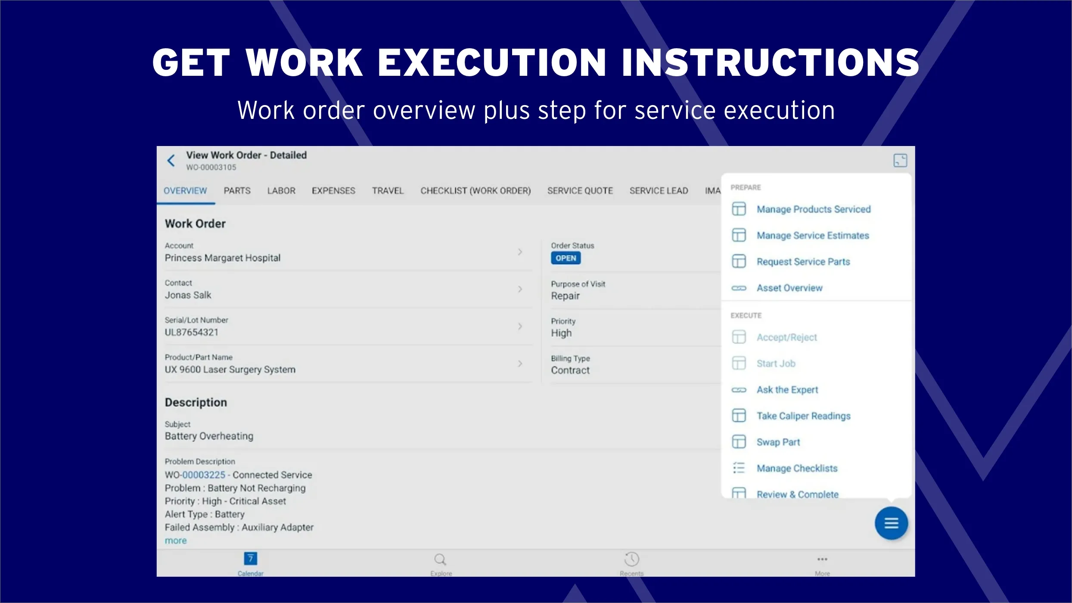
Task: Open the Service Quote tab
Action: click(x=580, y=191)
